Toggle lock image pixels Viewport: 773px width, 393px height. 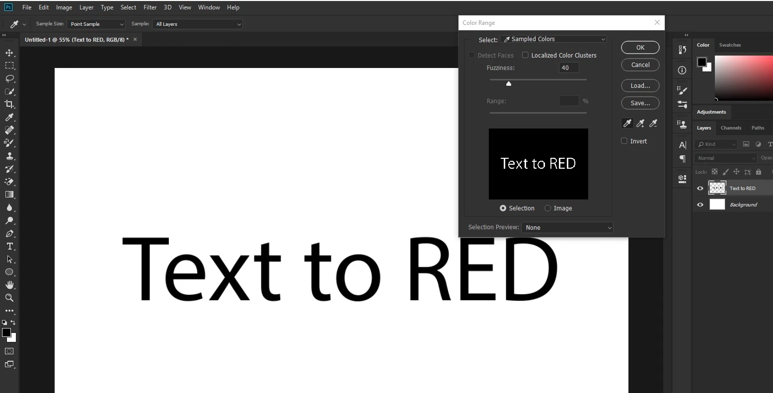click(725, 172)
